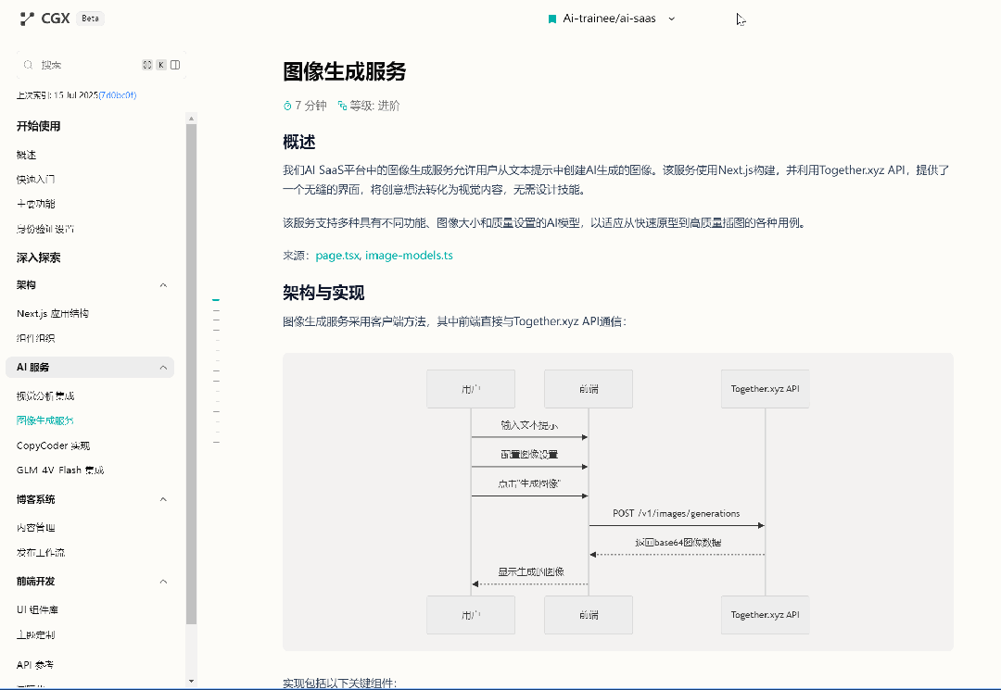Click the 7d0bc0f commit hash link

point(117,95)
